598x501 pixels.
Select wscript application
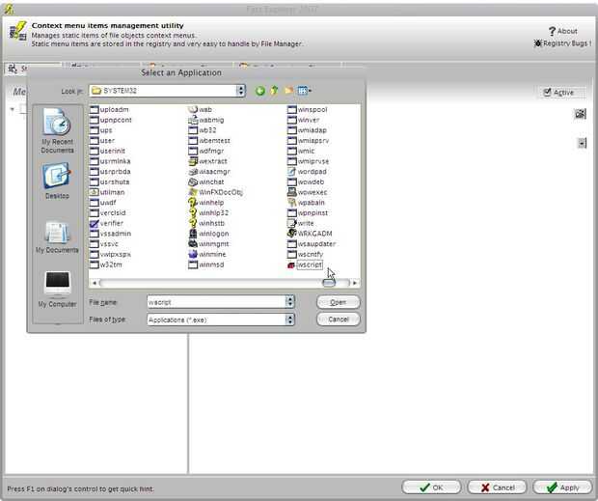coord(305,264)
